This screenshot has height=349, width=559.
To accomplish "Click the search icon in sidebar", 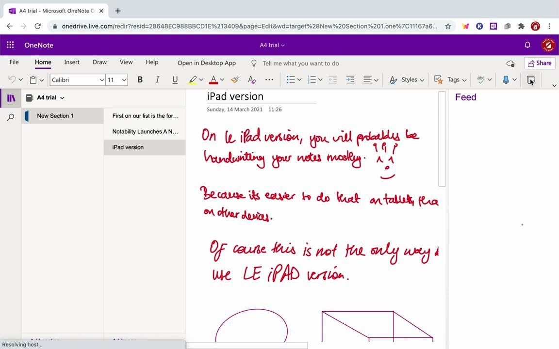I will pos(10,117).
